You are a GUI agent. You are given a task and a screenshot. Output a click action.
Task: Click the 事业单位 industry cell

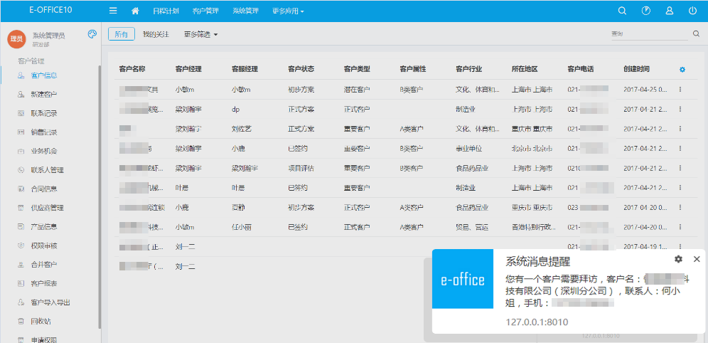[x=469, y=149]
